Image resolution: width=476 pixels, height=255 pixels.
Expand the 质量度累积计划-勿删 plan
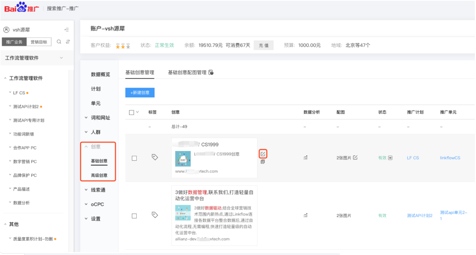click(x=10, y=239)
